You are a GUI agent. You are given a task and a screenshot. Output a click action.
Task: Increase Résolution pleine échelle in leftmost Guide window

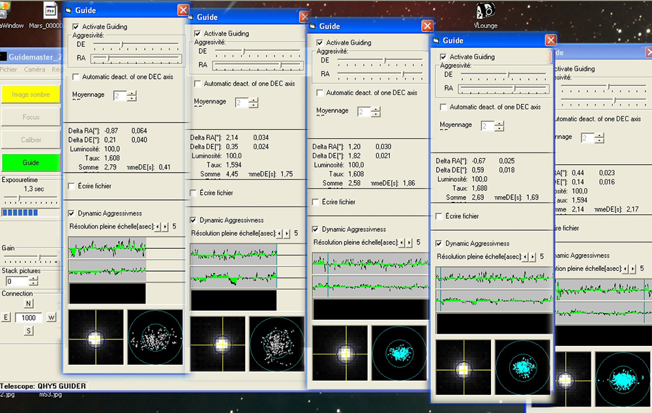165,227
